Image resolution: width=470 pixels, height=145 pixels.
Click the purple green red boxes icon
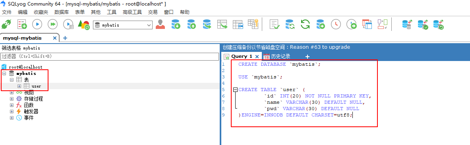383,24
